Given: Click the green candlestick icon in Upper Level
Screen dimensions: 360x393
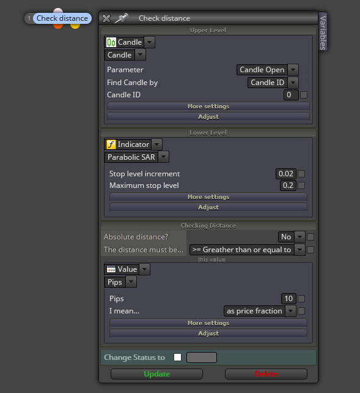Looking at the screenshot, I should tap(111, 42).
